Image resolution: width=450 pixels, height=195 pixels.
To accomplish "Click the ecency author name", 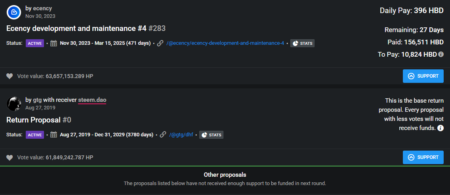I will [x=42, y=8].
